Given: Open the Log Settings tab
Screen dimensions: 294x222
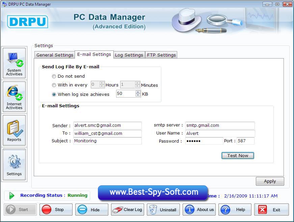Looking at the screenshot, I should tap(129, 55).
